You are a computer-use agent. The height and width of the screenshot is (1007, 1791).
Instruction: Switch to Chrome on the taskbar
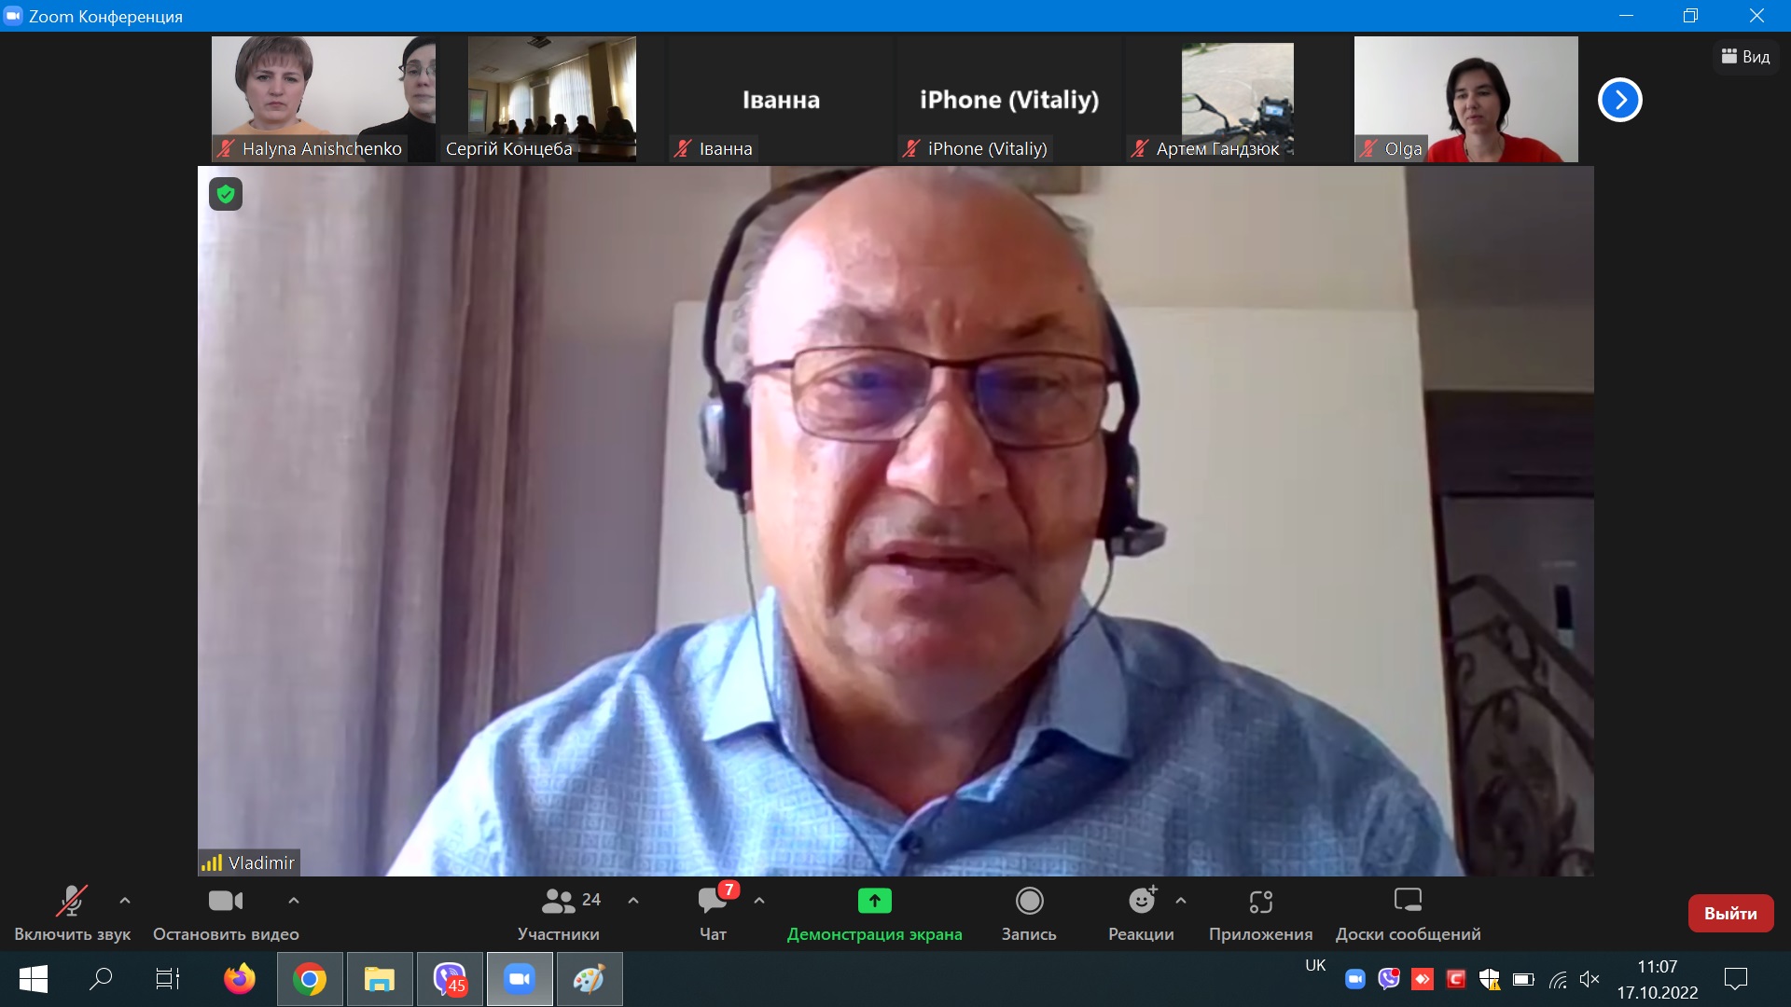310,979
